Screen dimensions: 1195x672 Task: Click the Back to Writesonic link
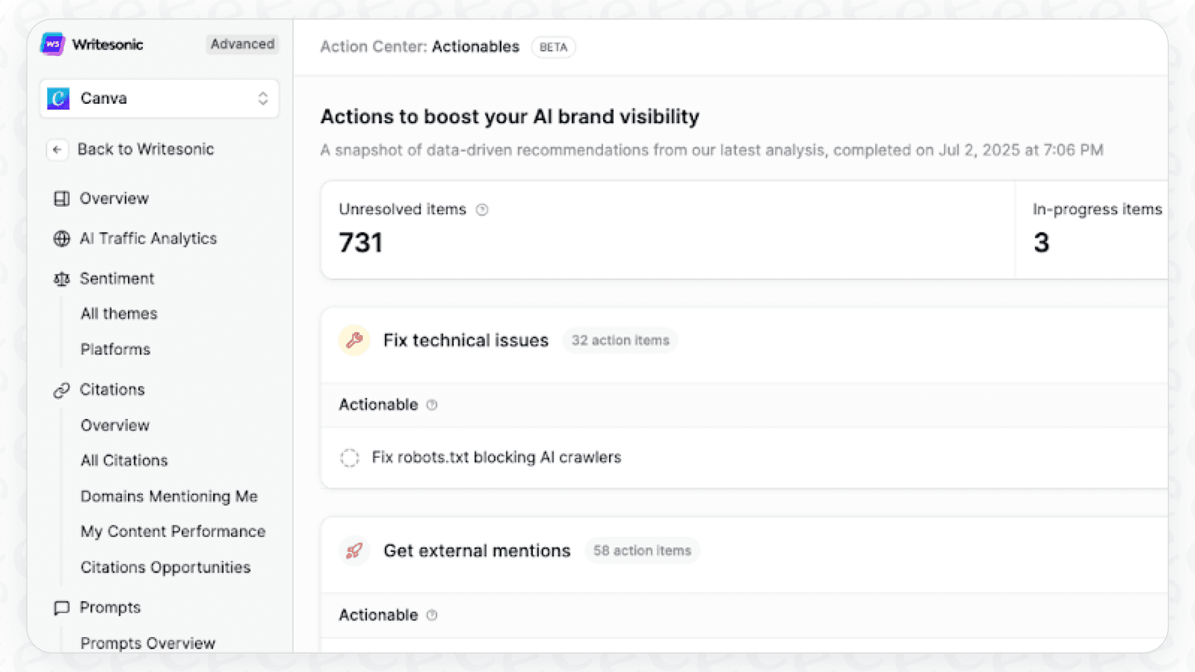[x=146, y=149]
